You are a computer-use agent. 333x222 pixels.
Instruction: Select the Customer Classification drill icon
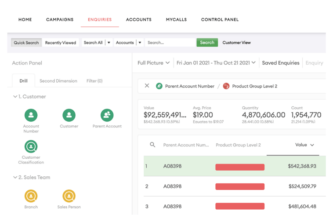tap(31, 146)
